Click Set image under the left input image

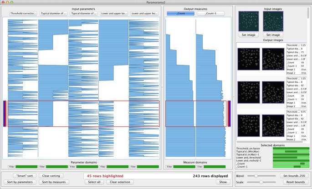coord(249,35)
